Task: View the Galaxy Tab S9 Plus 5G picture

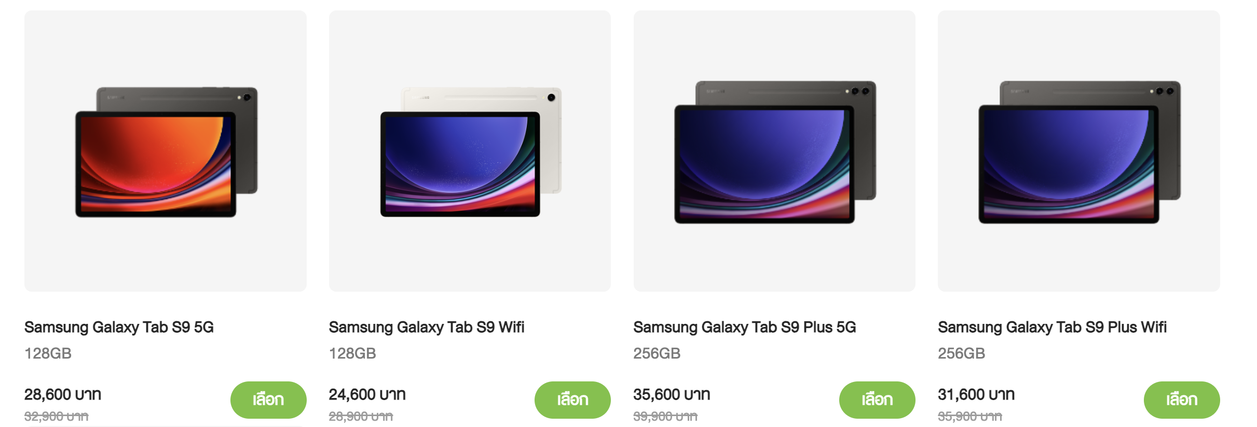Action: [x=774, y=151]
